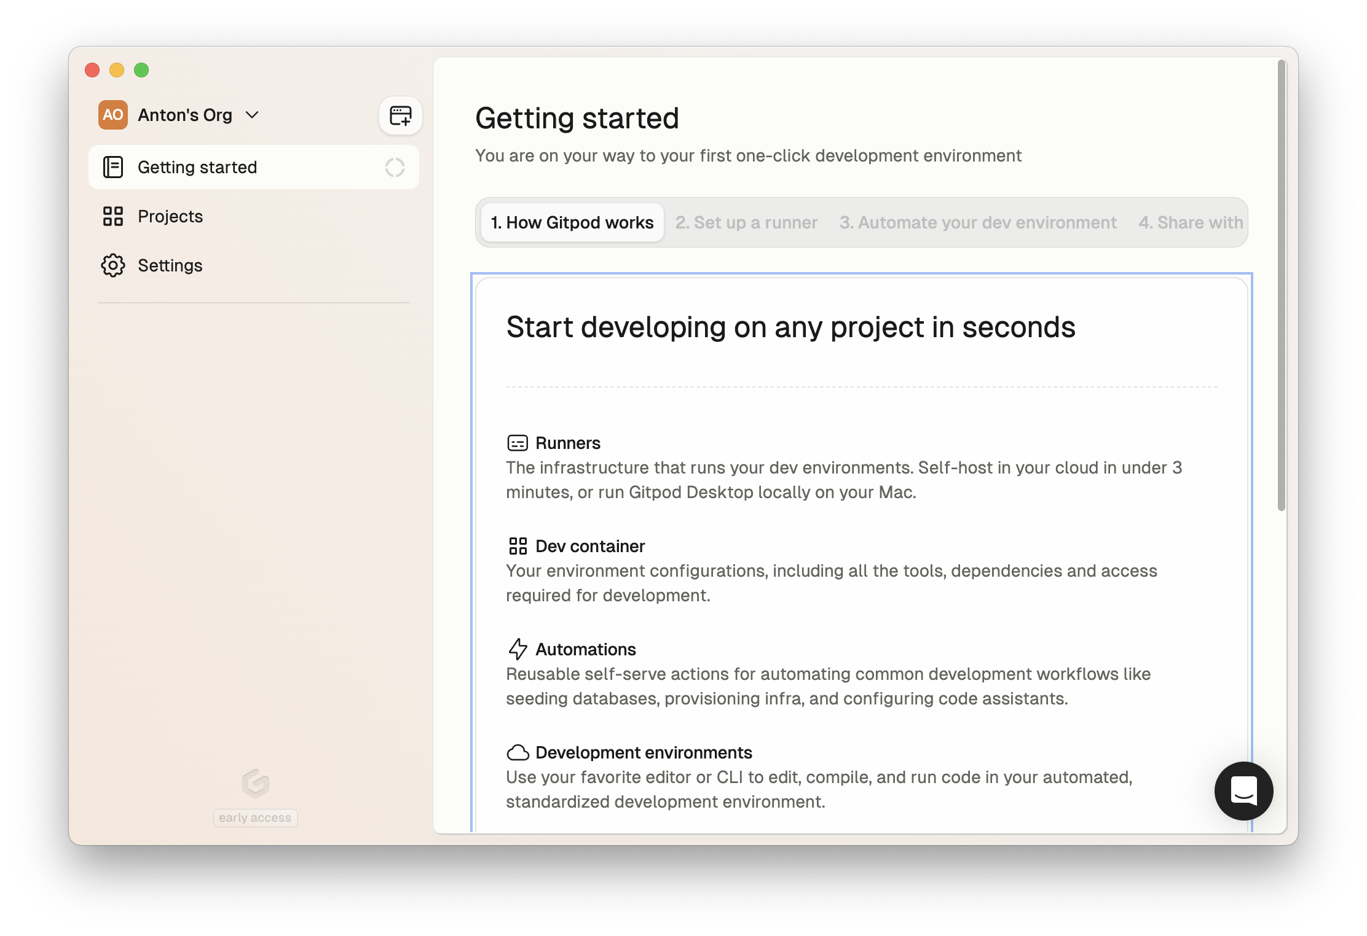Click the Settings gear icon

113,265
